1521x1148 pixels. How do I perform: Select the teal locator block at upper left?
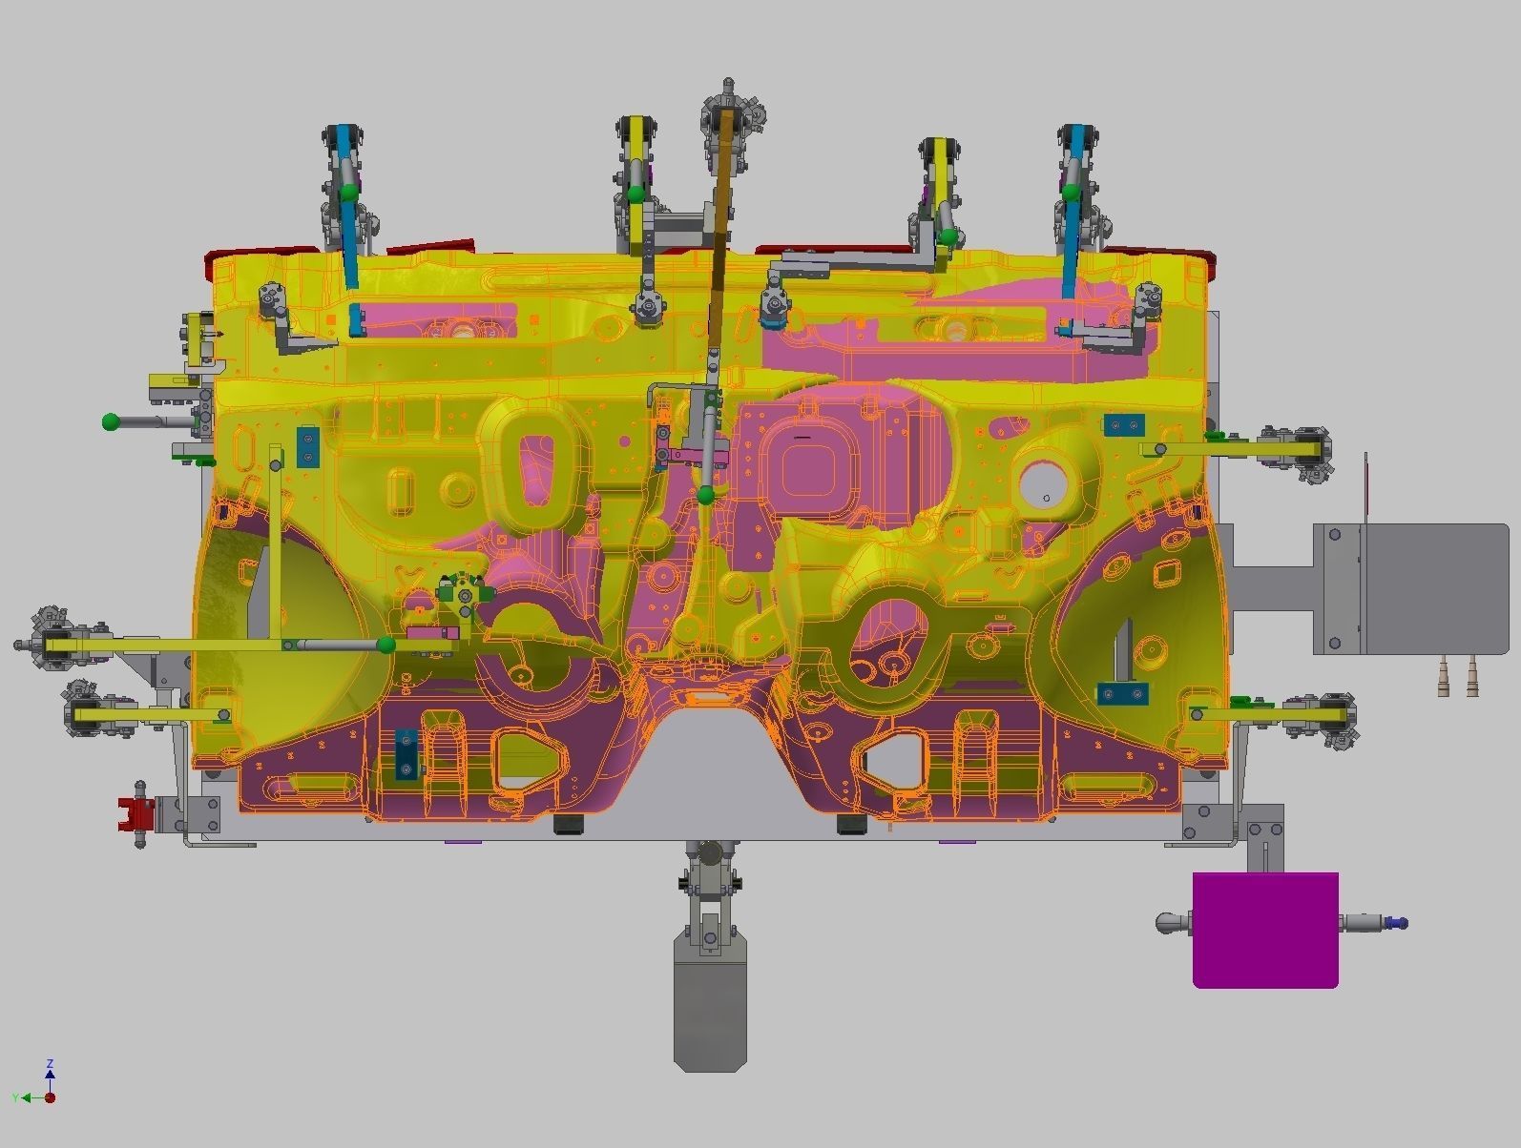pyautogui.click(x=308, y=447)
